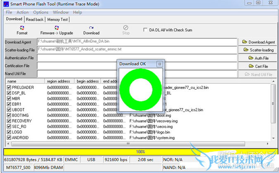Click the 921600 bps status cell
The image size is (279, 173).
pos(116,159)
